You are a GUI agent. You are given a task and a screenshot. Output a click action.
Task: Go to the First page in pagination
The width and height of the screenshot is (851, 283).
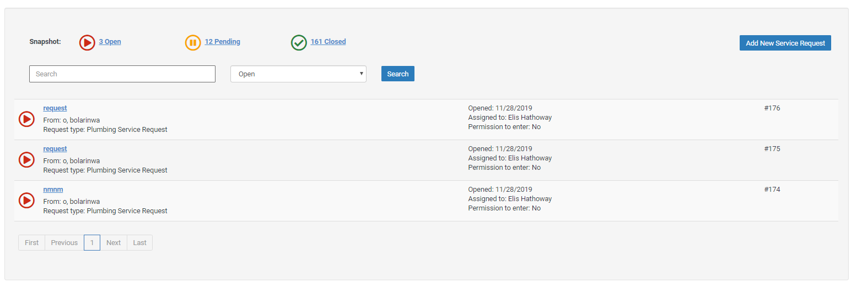click(x=31, y=243)
